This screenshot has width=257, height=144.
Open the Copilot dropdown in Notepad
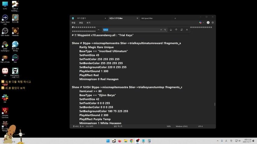[x=202, y=22]
